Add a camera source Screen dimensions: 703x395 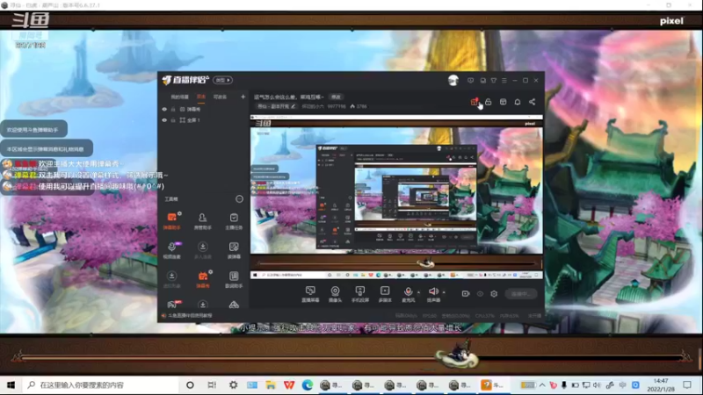click(335, 294)
